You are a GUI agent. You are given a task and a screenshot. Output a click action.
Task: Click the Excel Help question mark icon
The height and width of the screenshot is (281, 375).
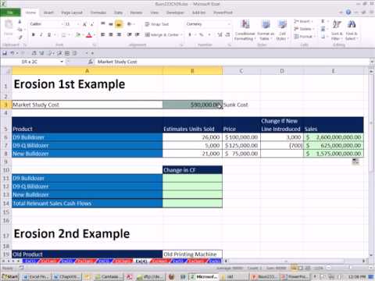click(348, 12)
